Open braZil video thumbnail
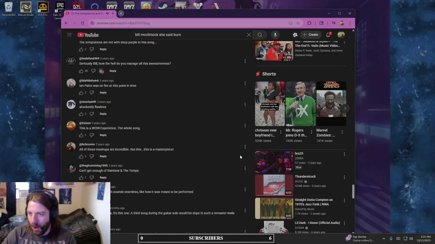This screenshot has height=244, width=435. [274, 162]
